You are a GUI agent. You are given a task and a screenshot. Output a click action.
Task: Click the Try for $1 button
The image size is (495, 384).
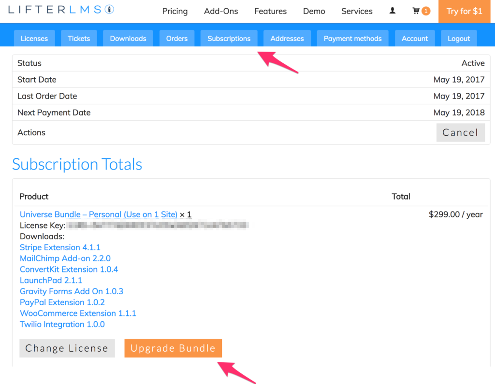464,12
